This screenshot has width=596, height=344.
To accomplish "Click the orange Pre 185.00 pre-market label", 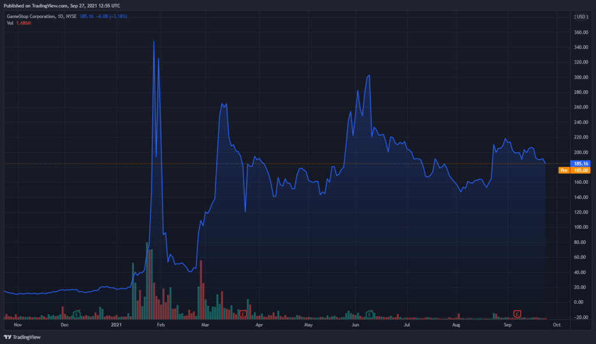I will coord(574,171).
